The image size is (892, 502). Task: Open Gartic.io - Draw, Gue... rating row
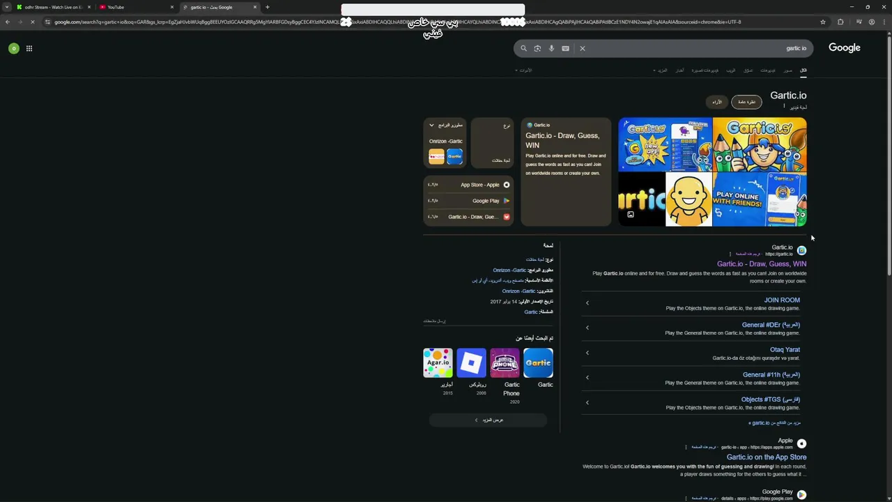click(468, 217)
